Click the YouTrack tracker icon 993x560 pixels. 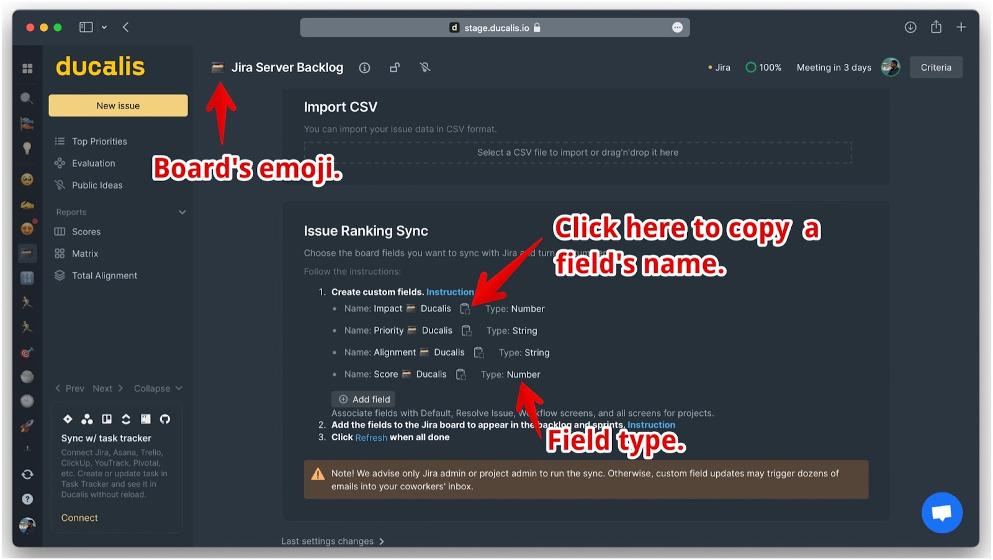click(x=145, y=419)
